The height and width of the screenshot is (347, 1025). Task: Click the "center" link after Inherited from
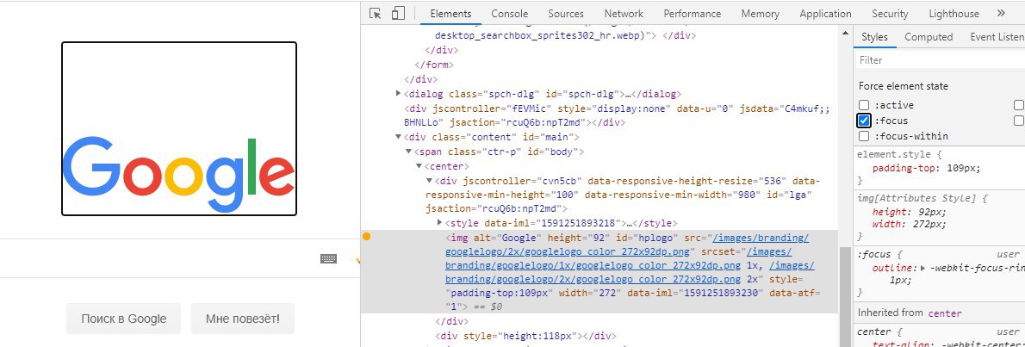[945, 313]
